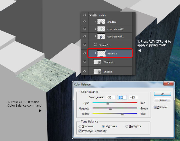Toggle visibility of concrete wall 2
The width and height of the screenshot is (180, 141).
85,29
